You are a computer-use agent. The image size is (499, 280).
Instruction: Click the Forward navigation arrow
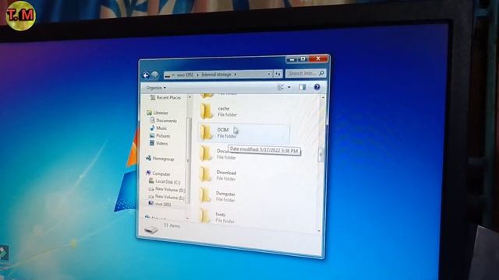point(155,75)
